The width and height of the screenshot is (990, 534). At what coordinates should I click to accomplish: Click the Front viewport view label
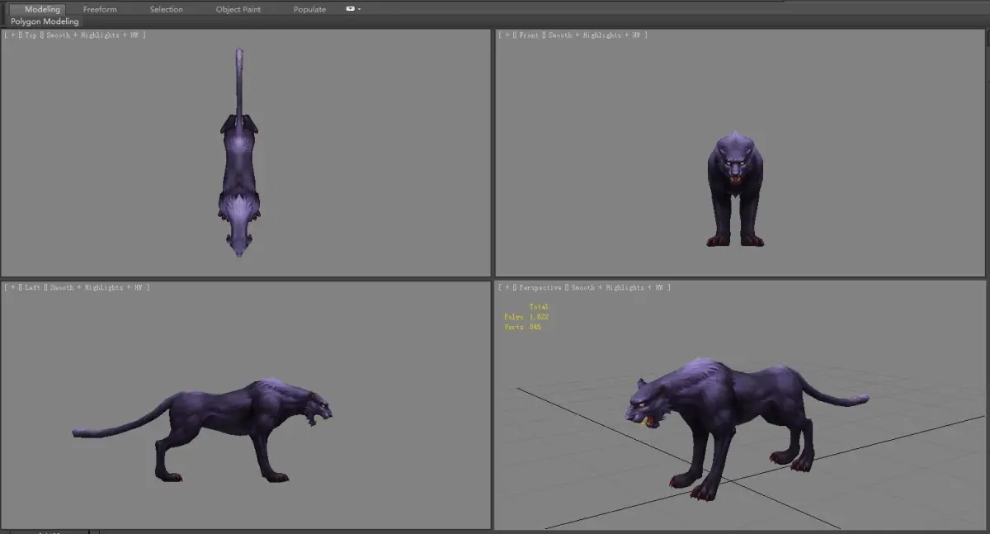529,35
